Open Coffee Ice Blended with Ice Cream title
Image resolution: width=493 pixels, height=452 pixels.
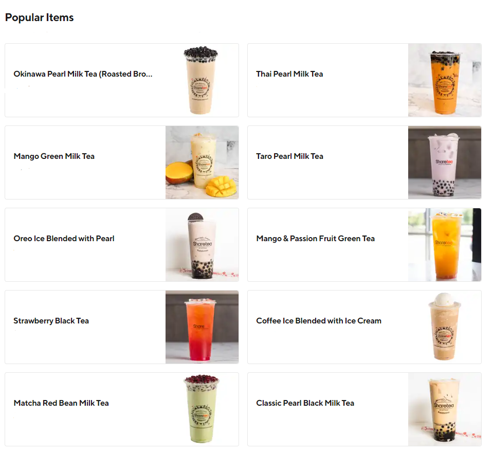tap(319, 321)
